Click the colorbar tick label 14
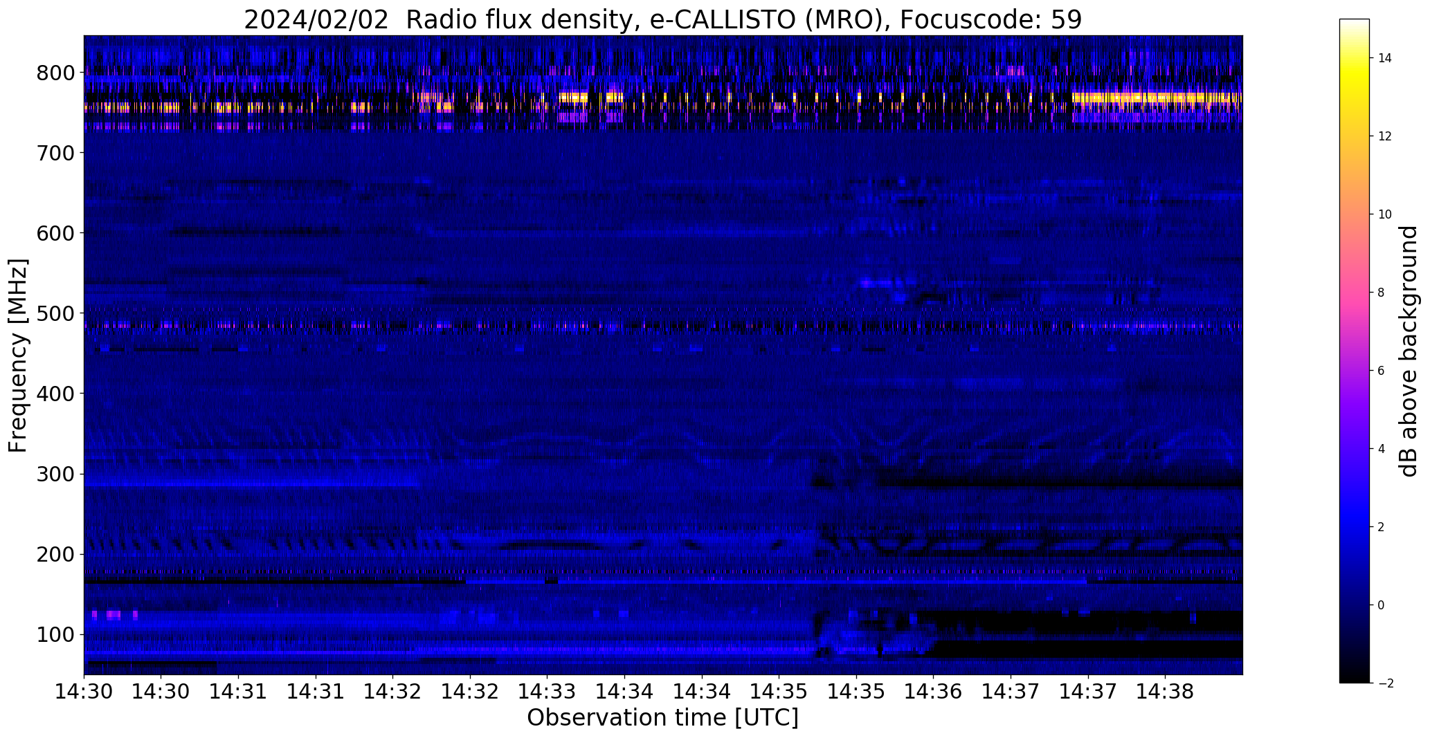1430x738 pixels. (1385, 58)
